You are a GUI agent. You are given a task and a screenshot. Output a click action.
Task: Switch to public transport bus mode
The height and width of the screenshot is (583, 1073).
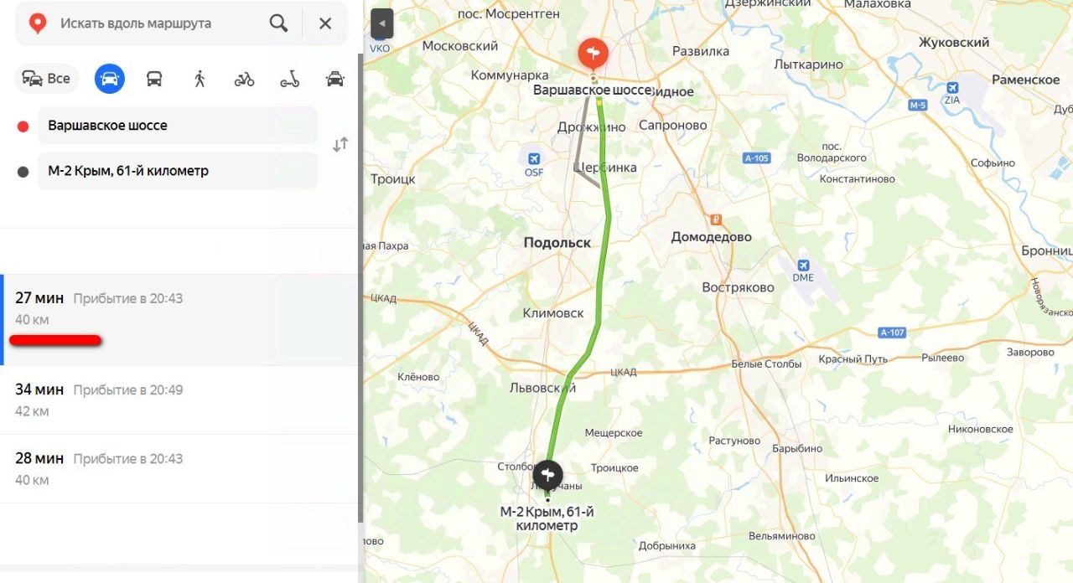point(154,79)
